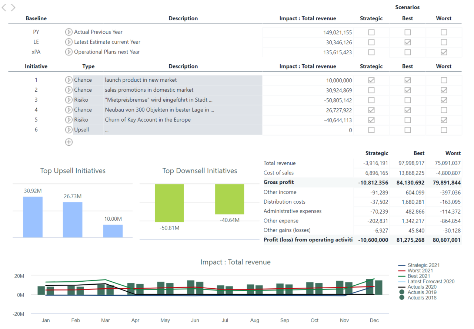Toggle Latest Forecast 2020 legend entry

pyautogui.click(x=426, y=281)
